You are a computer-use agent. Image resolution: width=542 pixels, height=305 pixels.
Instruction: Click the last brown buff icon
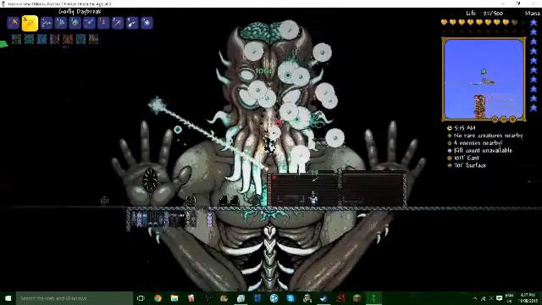point(93,39)
